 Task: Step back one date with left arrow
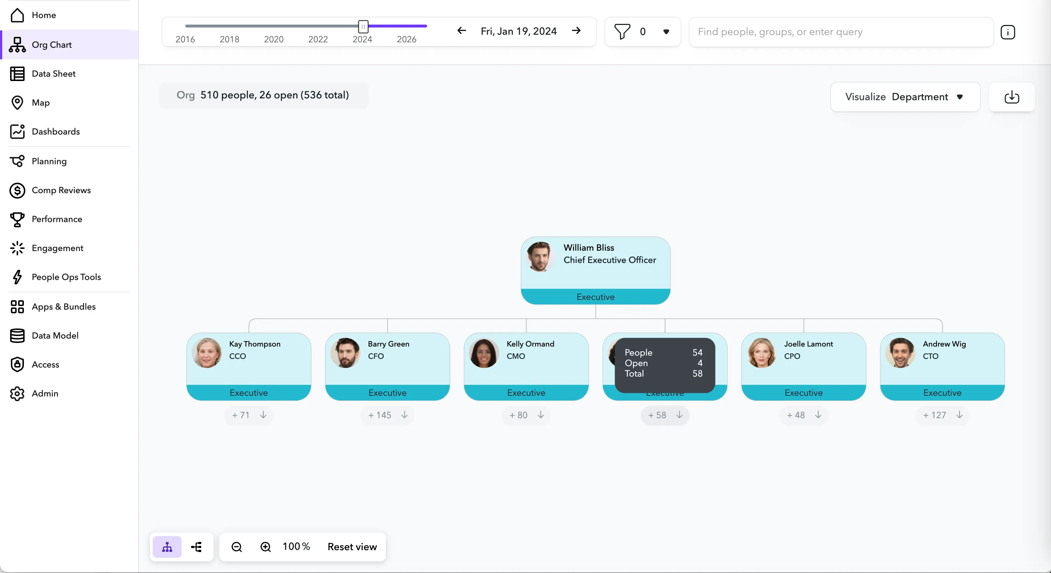pyautogui.click(x=461, y=31)
